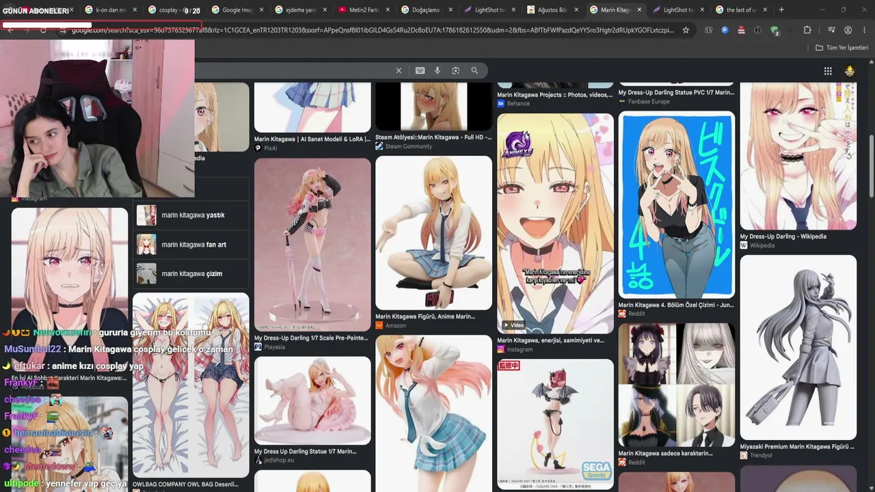
Task: Reload the current page
Action: coord(43,30)
